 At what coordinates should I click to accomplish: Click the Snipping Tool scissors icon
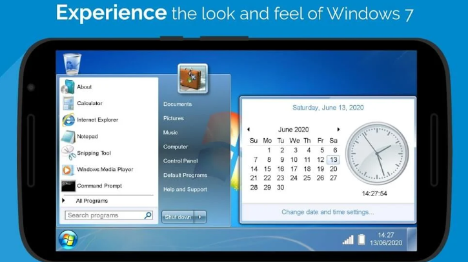pos(68,153)
